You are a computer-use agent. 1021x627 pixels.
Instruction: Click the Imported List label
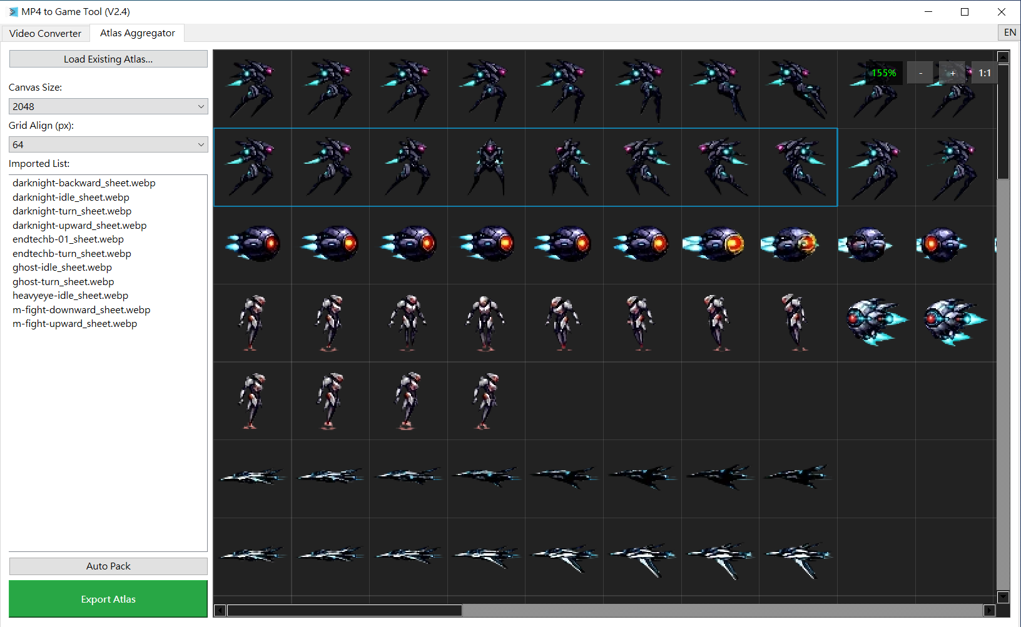(x=39, y=164)
